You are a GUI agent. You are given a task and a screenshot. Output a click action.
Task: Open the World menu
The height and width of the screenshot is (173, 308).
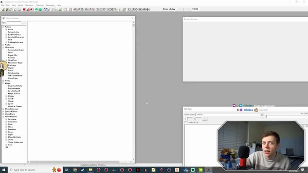[20, 5]
